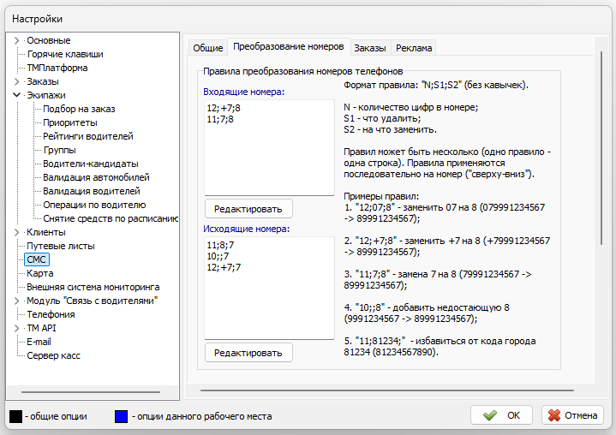The image size is (616, 435).
Task: Click the outgoing rule line "10;;7"
Action: tap(218, 256)
